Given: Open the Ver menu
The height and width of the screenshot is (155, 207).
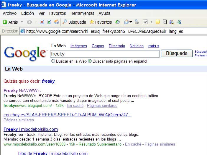Looking at the screenshot, I should tap(42, 13).
